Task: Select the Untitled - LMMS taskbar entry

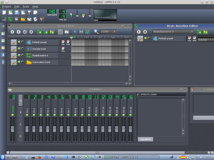Action: tap(132, 157)
